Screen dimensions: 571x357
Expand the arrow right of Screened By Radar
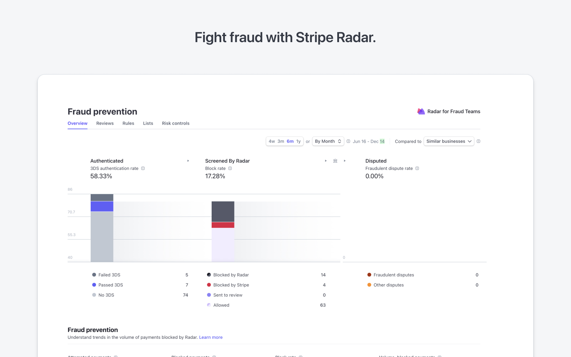click(325, 161)
